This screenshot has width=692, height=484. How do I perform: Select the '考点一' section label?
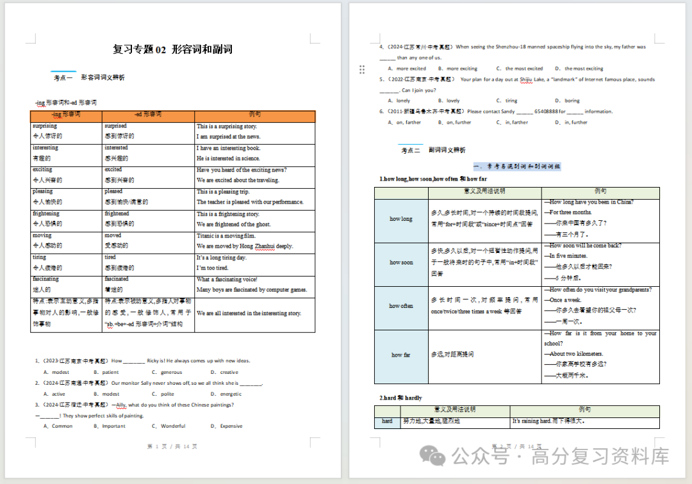63,77
